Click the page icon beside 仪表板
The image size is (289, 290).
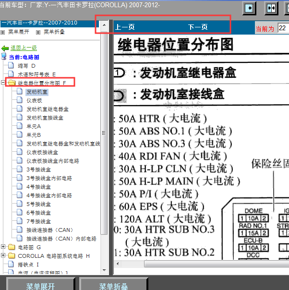[20, 100]
